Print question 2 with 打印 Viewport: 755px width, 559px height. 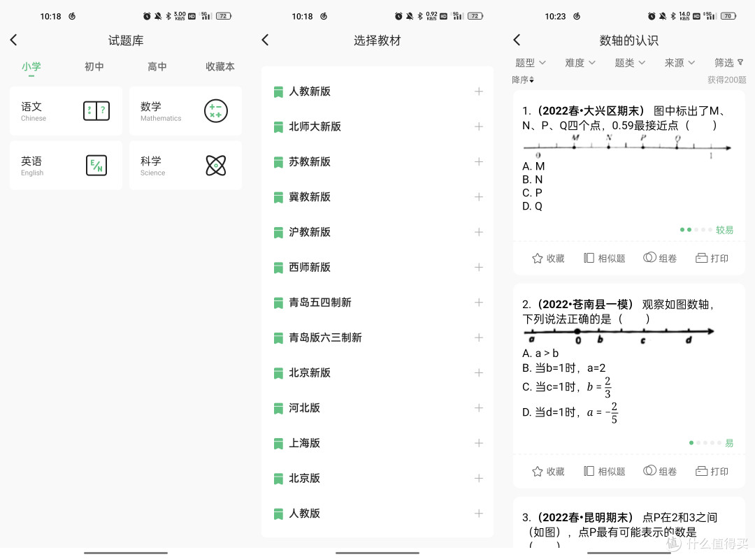pos(712,471)
